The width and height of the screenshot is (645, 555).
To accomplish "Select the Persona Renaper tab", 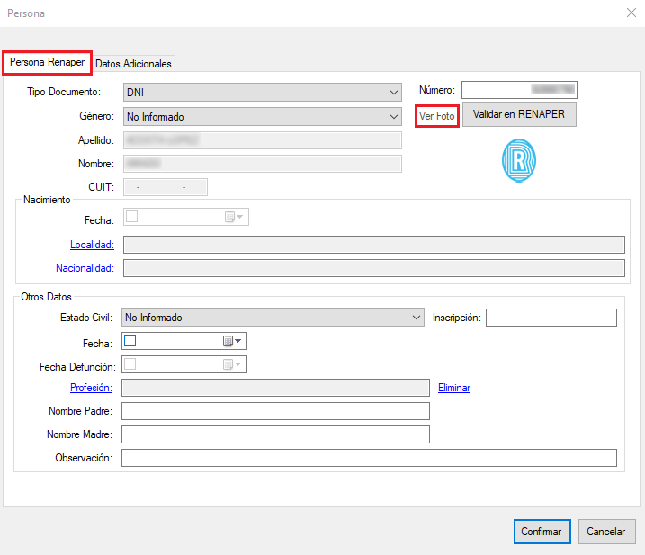I will tap(47, 62).
